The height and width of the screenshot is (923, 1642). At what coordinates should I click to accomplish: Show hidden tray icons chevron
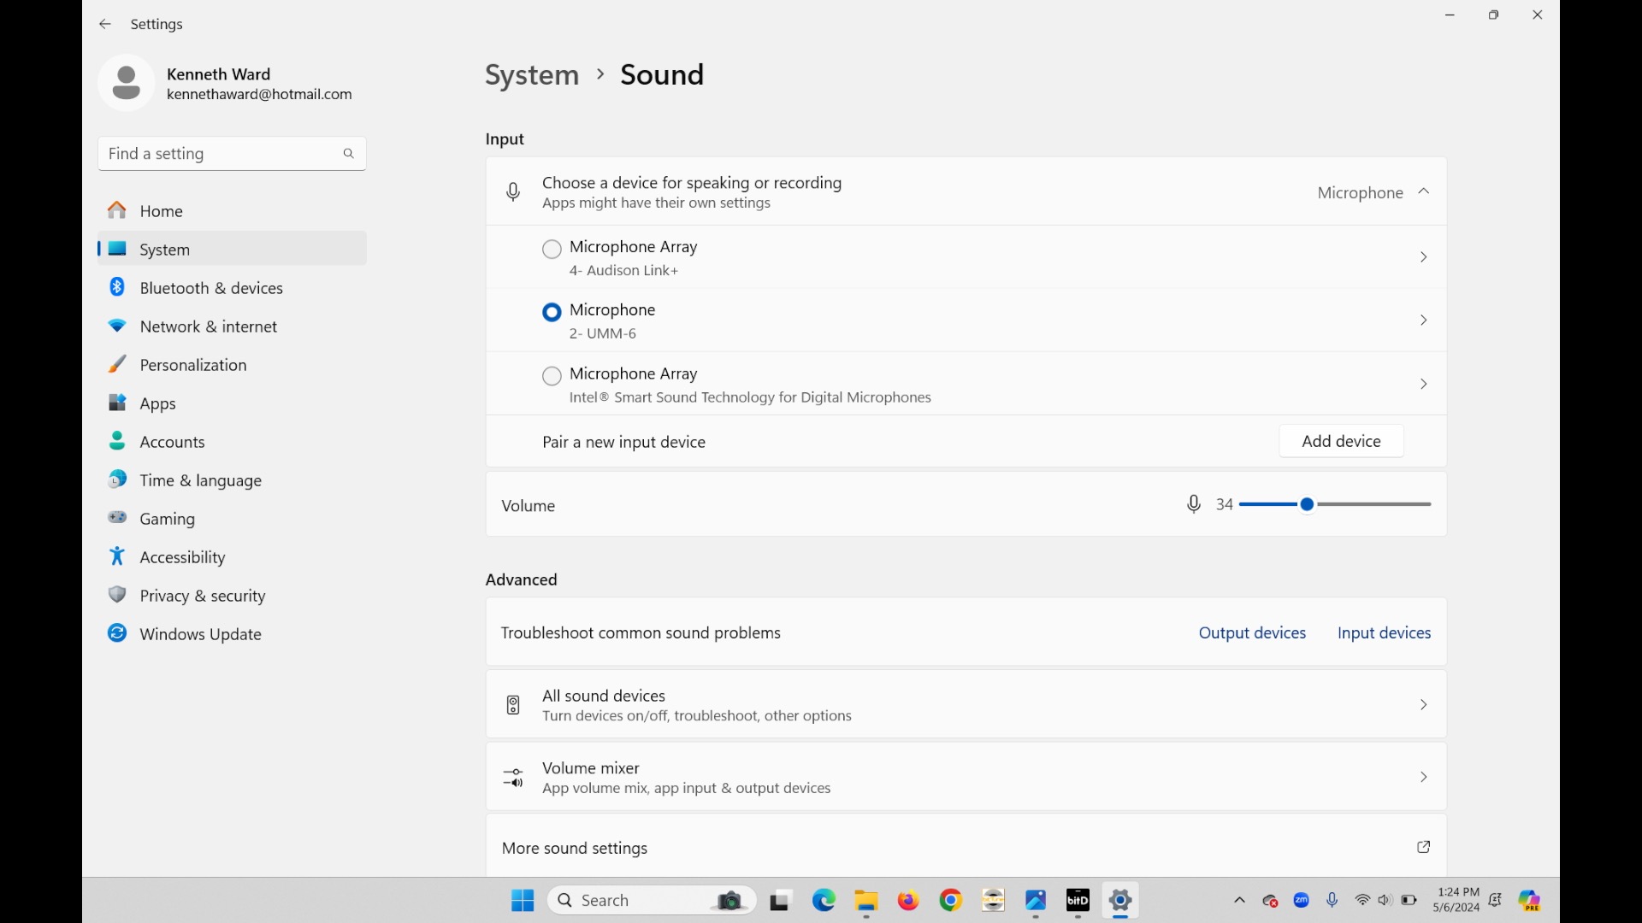point(1239,901)
